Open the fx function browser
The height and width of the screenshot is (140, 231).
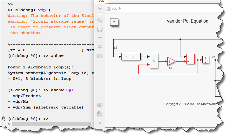click(3, 118)
